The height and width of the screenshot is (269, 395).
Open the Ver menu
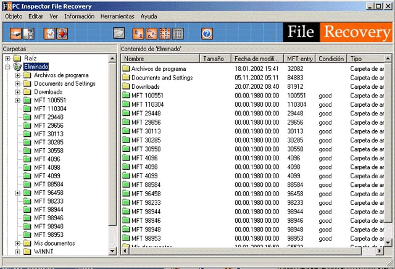[x=54, y=17]
